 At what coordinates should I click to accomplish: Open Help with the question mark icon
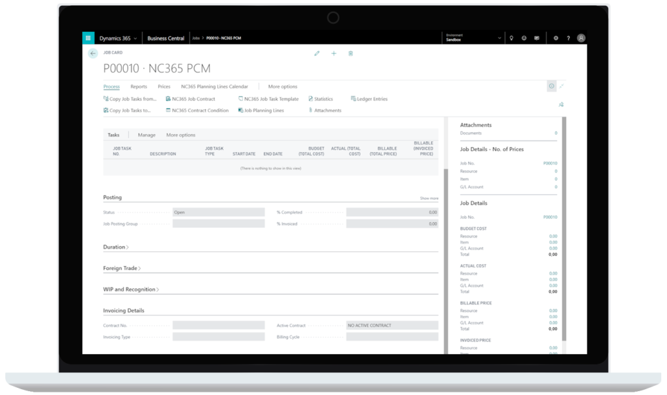569,38
